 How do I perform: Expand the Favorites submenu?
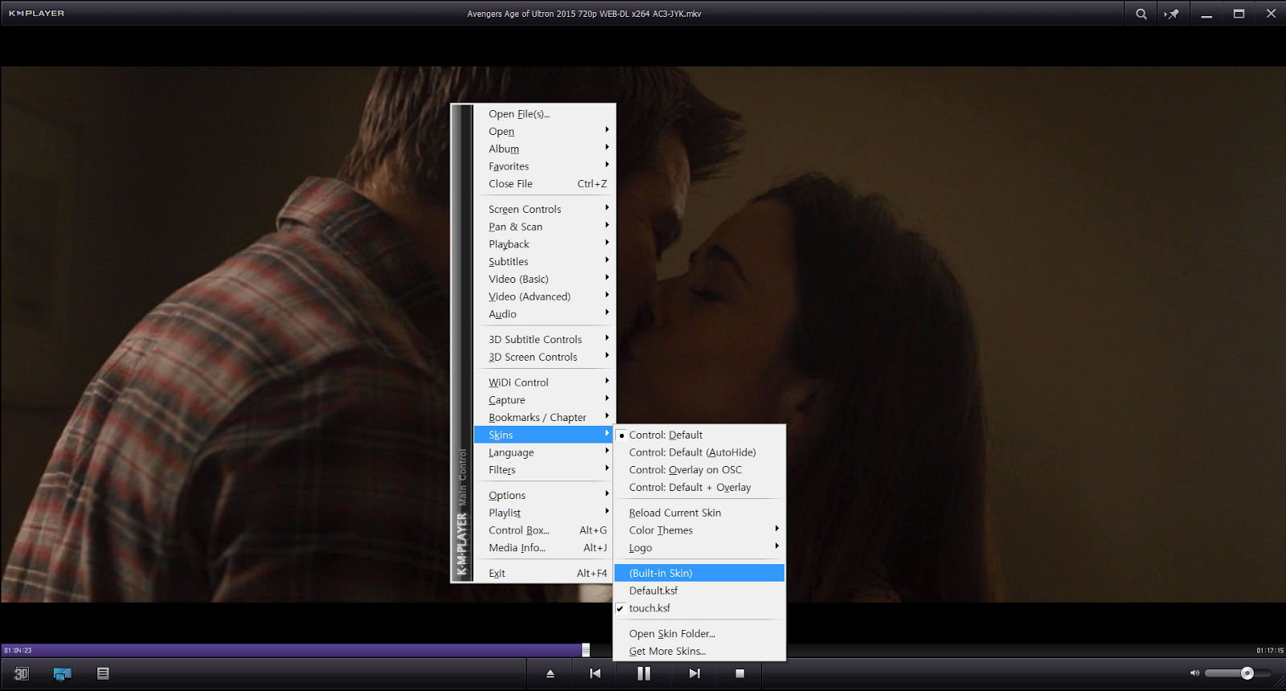pyautogui.click(x=543, y=166)
